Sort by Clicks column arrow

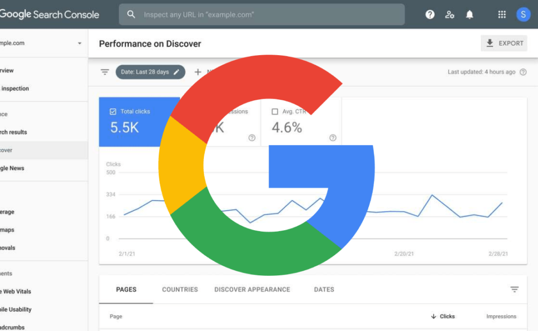433,316
